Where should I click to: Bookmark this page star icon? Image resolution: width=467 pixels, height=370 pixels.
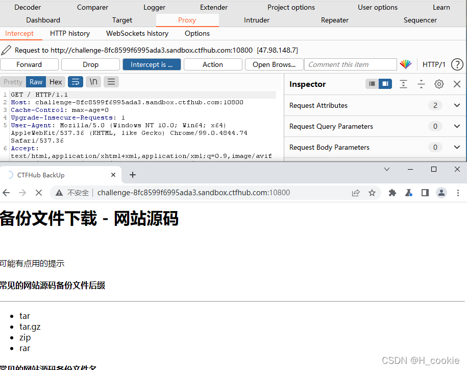click(x=372, y=193)
